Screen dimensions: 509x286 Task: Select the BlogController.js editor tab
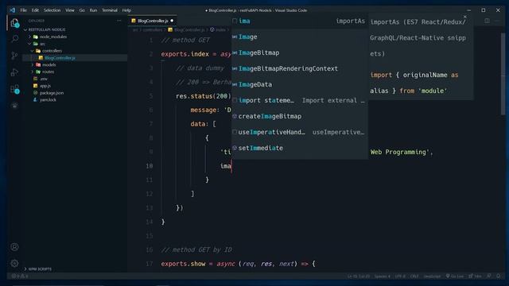(153, 21)
